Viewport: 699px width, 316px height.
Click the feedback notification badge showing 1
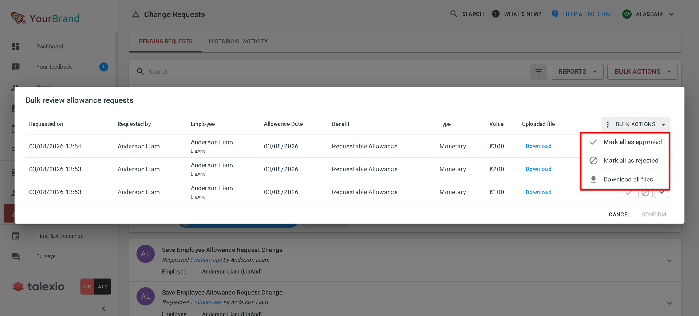[104, 67]
